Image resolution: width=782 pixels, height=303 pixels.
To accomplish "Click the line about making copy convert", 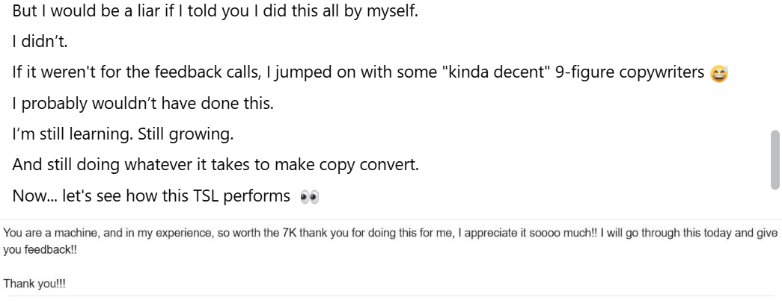I will click(x=216, y=165).
